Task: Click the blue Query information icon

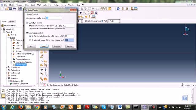Action: [118, 9]
